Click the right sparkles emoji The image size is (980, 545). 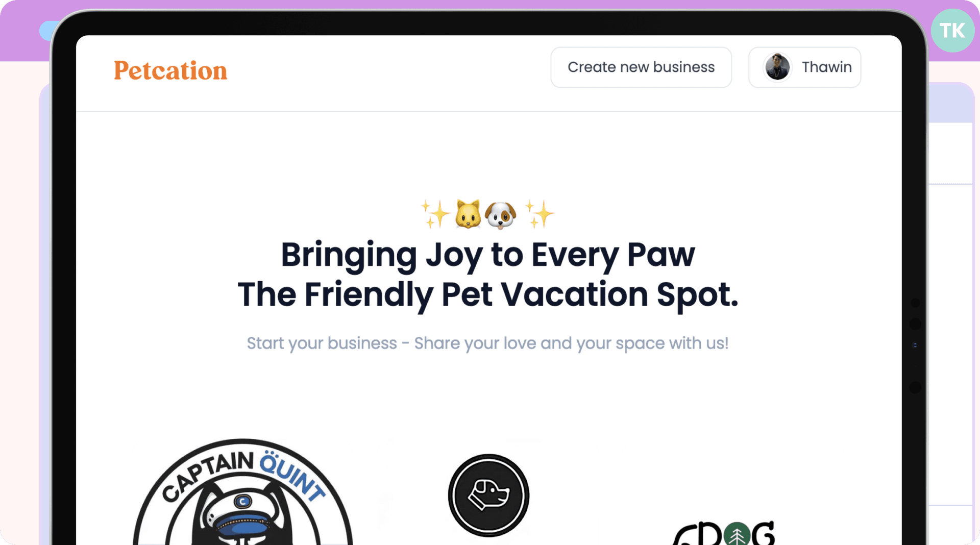click(x=540, y=214)
